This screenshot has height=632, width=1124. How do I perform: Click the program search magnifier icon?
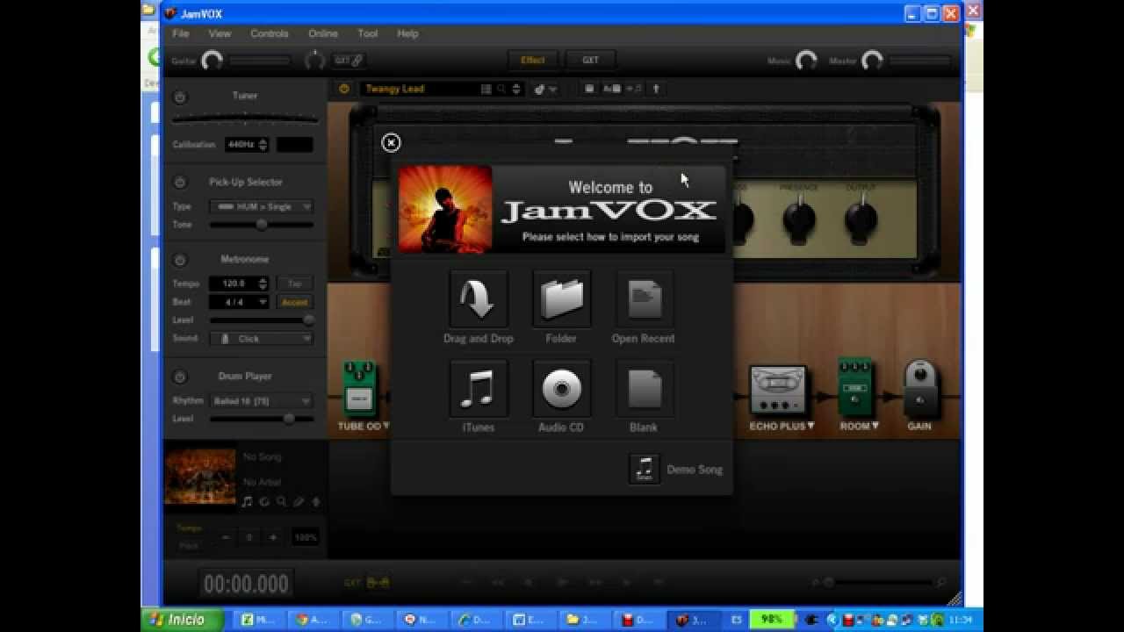(x=501, y=89)
